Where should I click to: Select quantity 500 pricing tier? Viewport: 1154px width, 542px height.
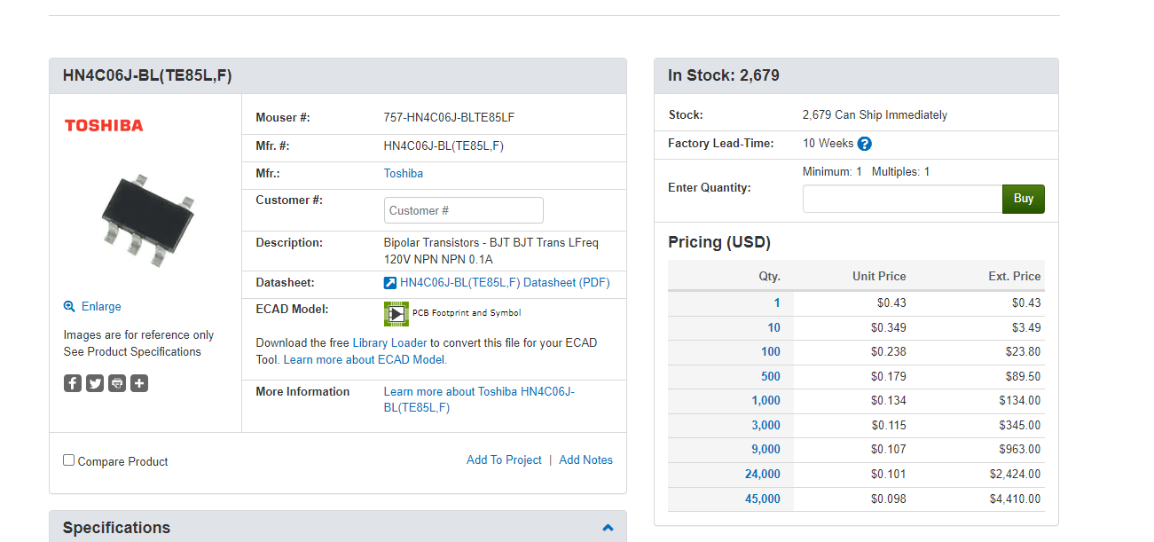pos(771,376)
